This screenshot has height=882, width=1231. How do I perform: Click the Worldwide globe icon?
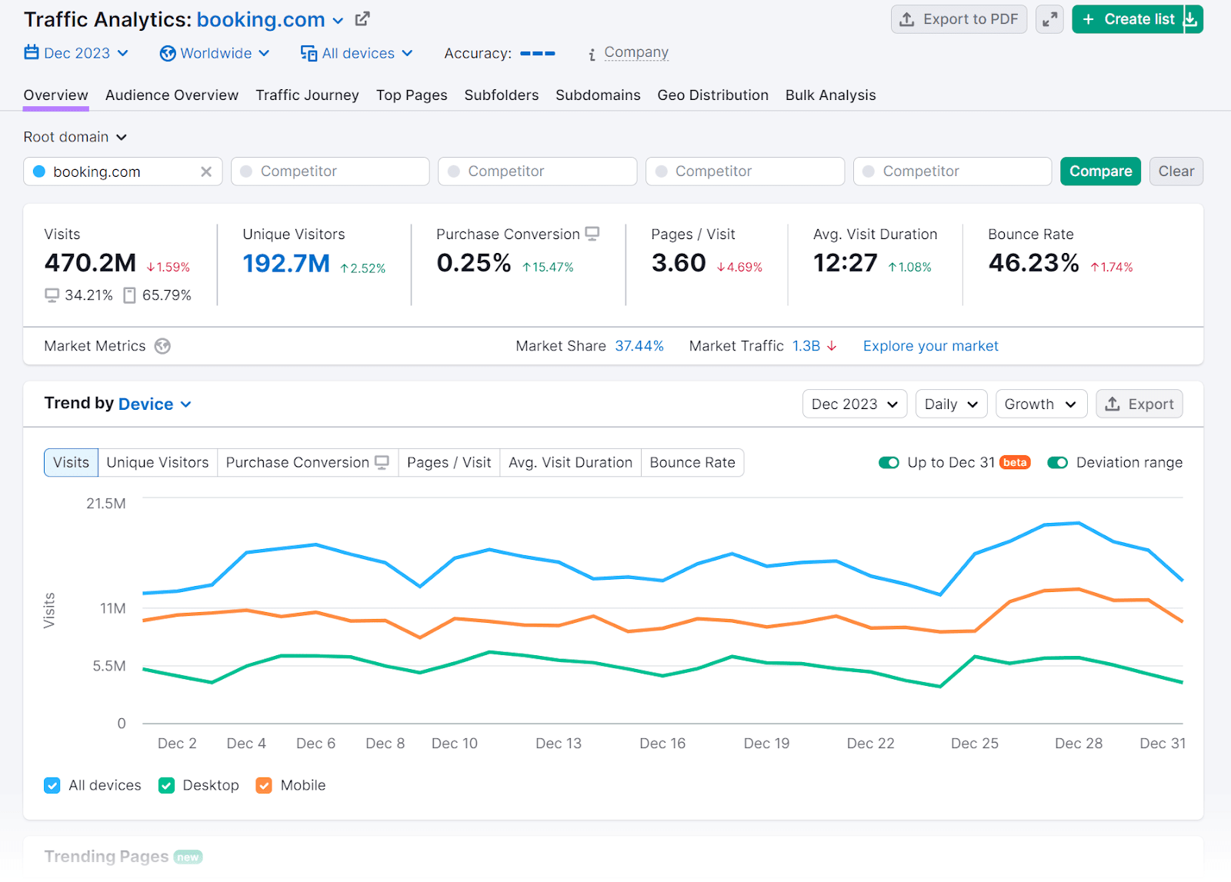pos(167,53)
